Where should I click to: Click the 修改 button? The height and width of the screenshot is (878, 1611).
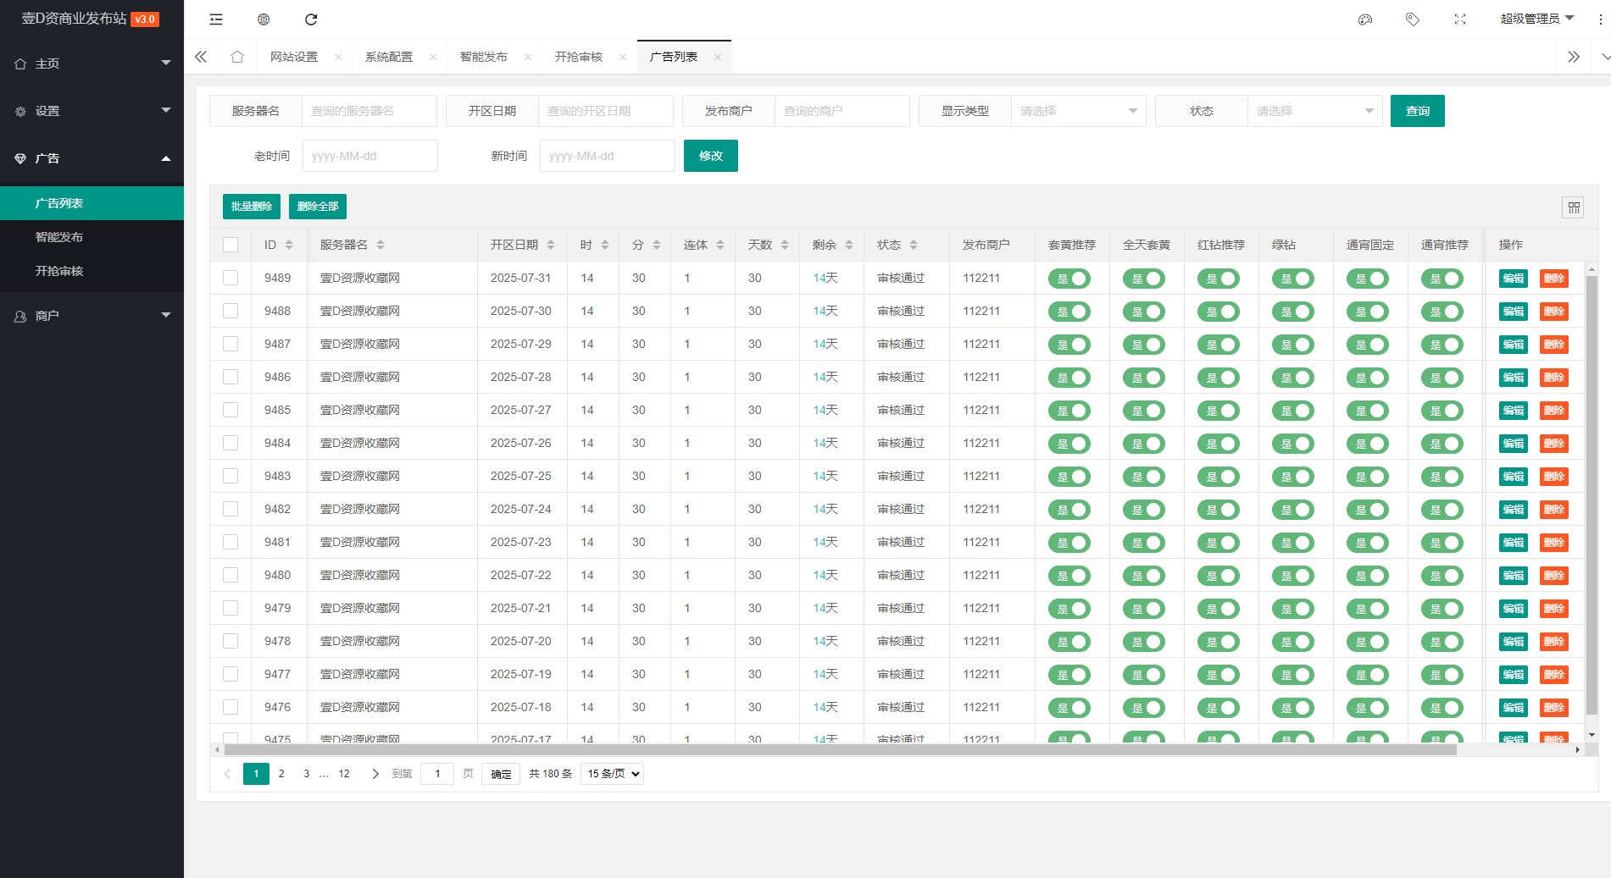click(711, 156)
